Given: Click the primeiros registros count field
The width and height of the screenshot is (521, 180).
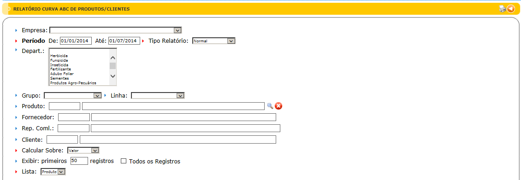Looking at the screenshot, I should click(x=79, y=161).
